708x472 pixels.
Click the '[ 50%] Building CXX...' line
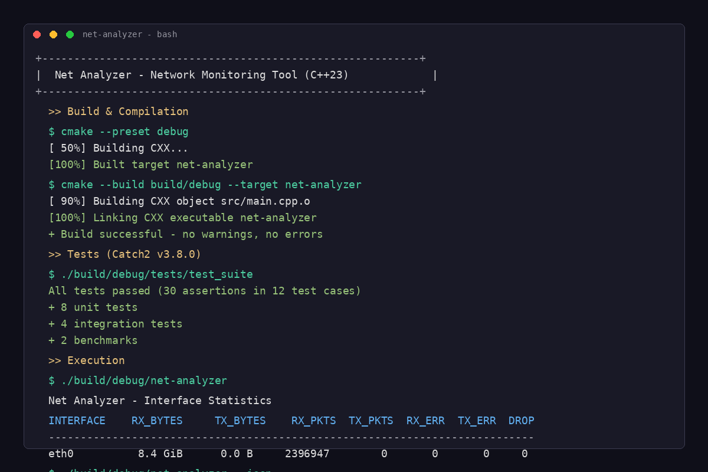click(x=119, y=148)
